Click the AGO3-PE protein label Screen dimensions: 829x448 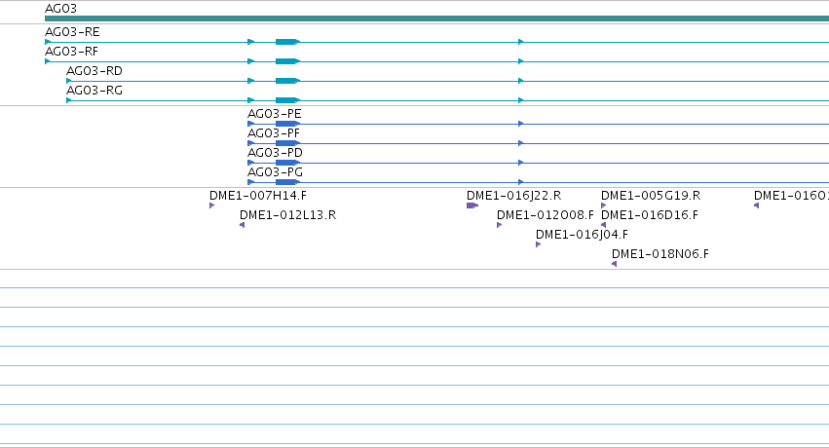[275, 114]
